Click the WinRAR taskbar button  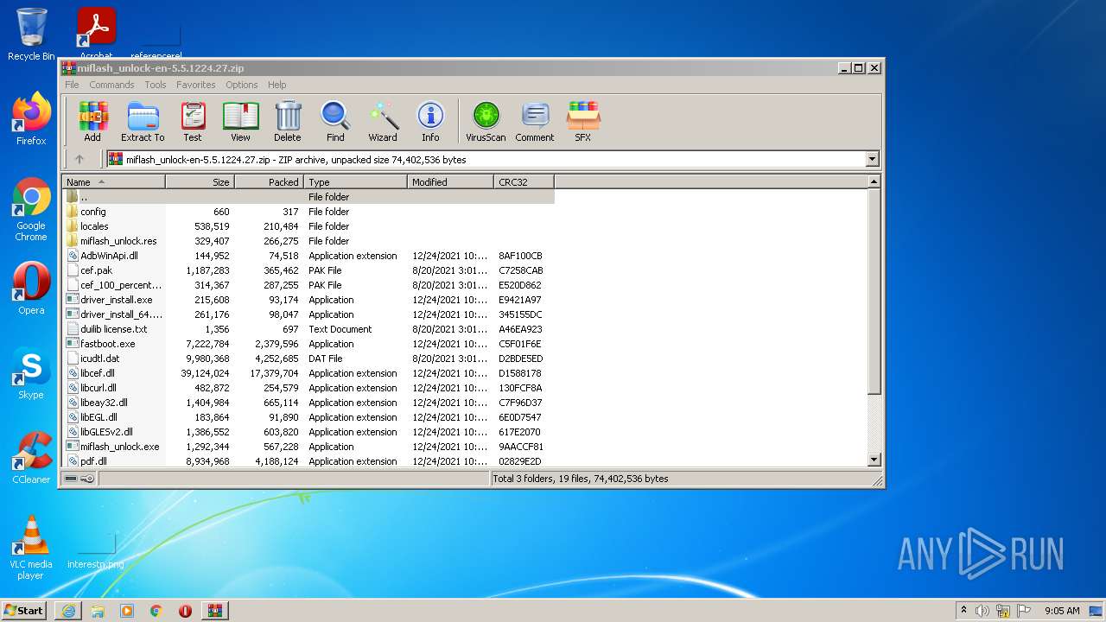pos(214,611)
